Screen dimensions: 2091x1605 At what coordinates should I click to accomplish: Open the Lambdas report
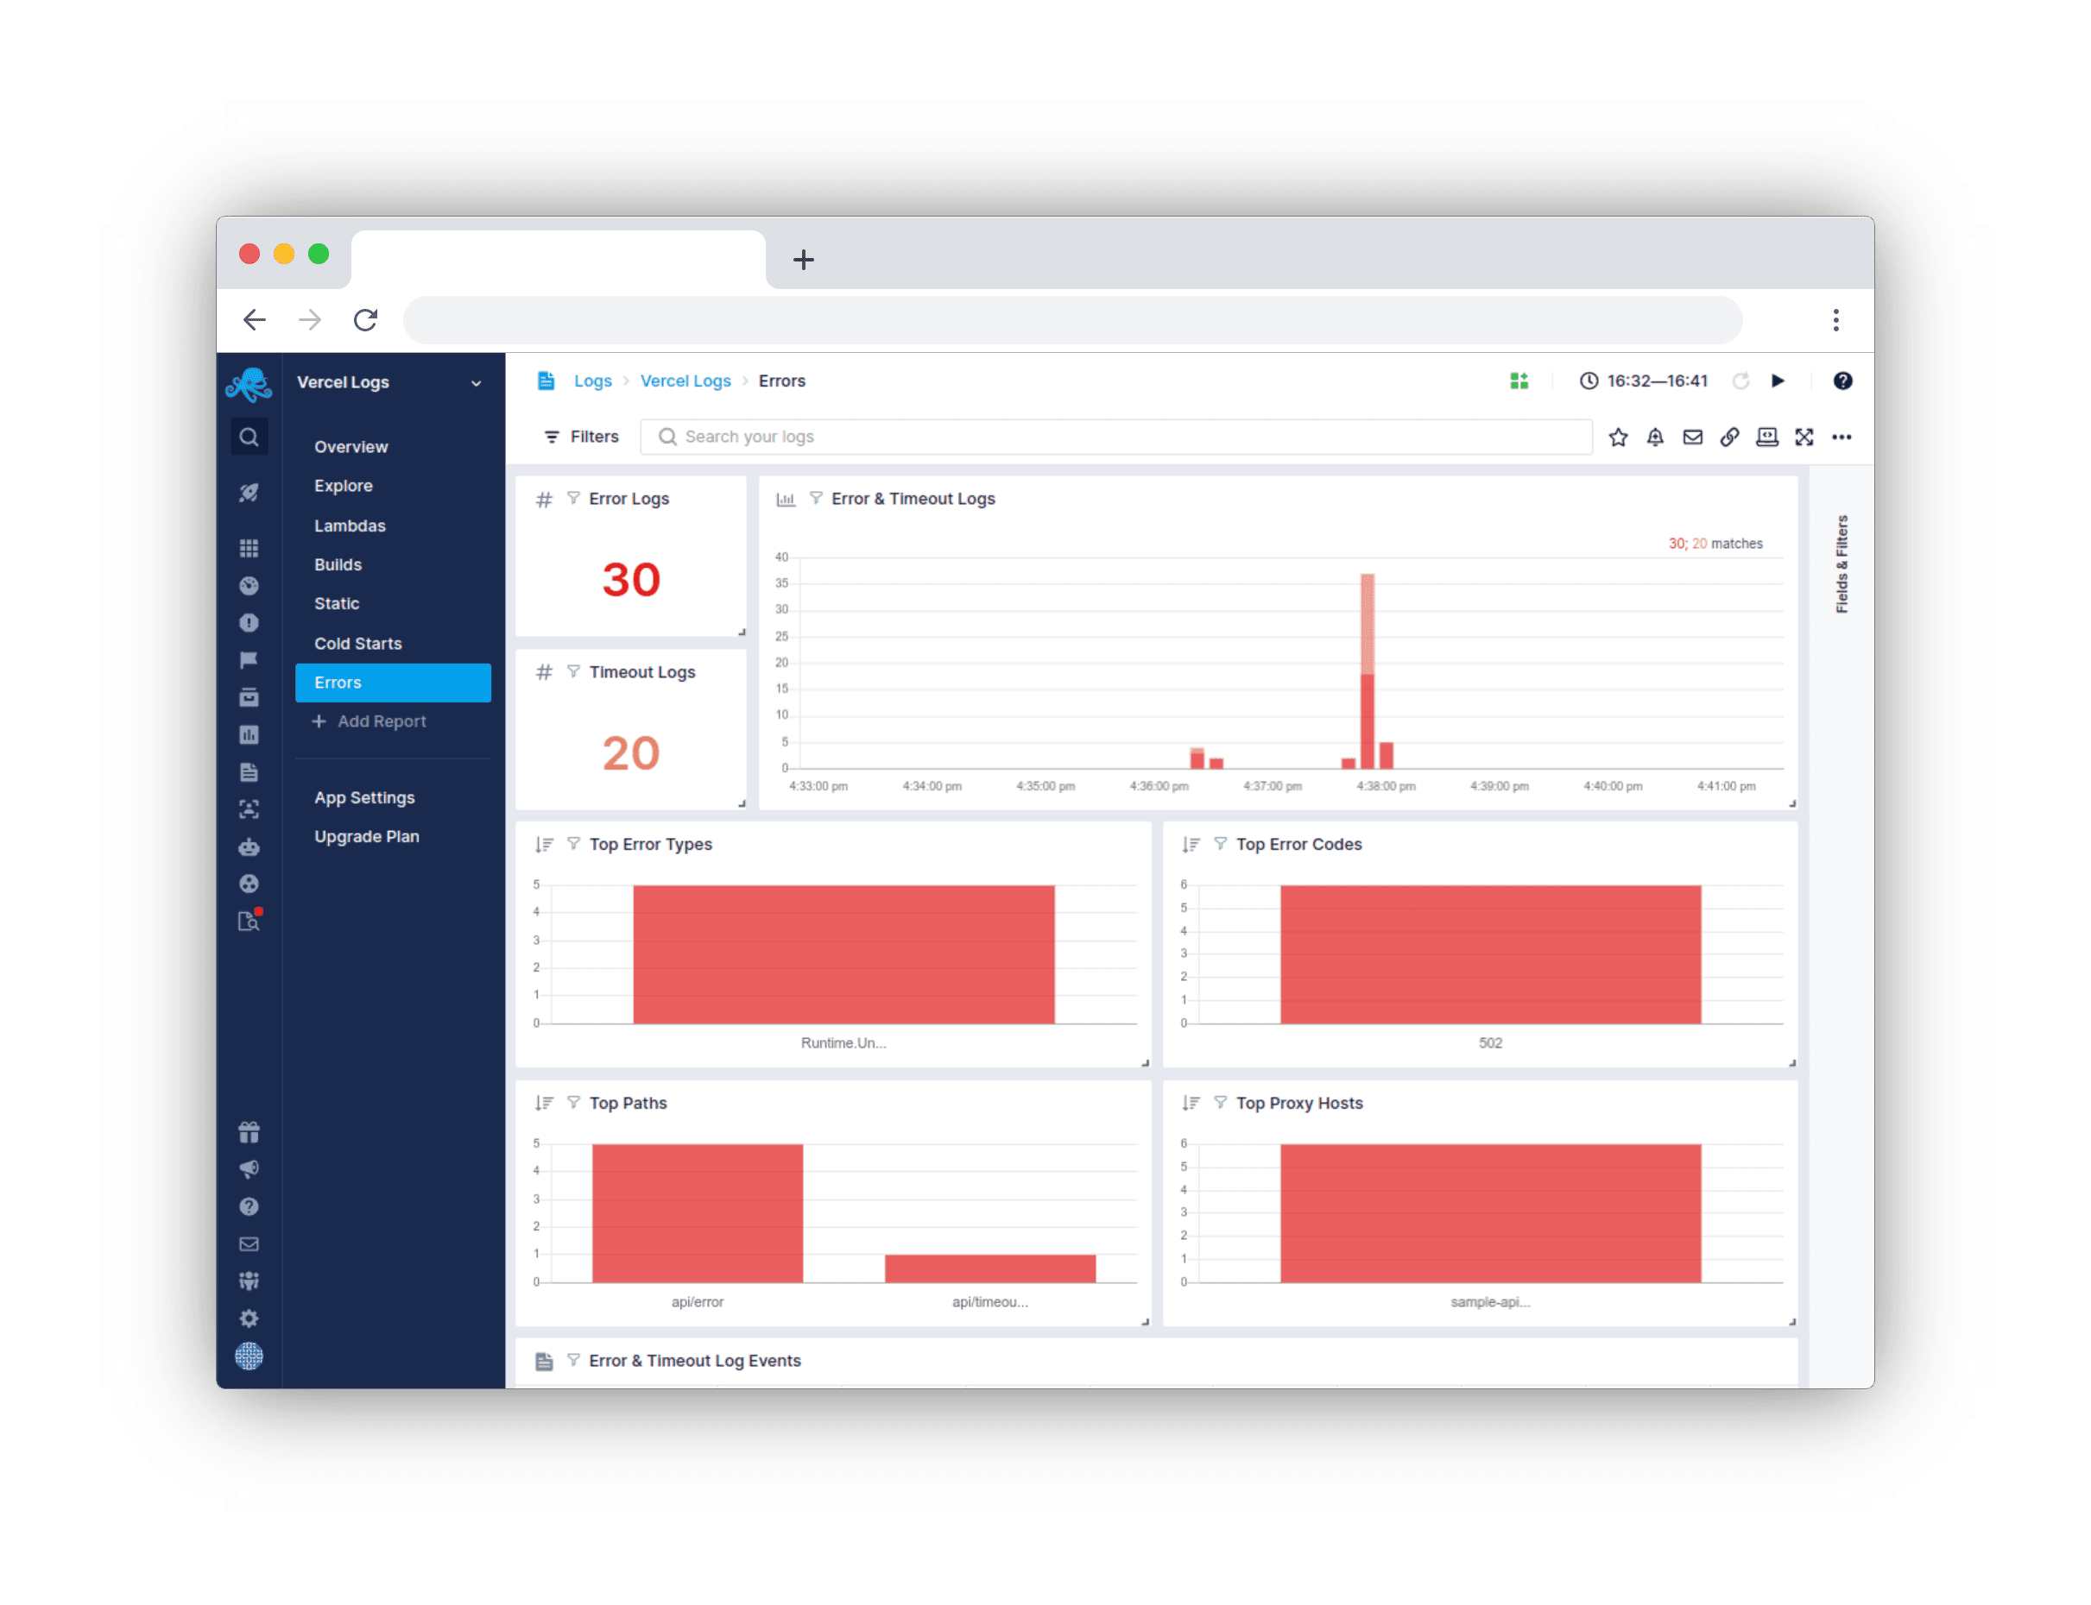350,526
